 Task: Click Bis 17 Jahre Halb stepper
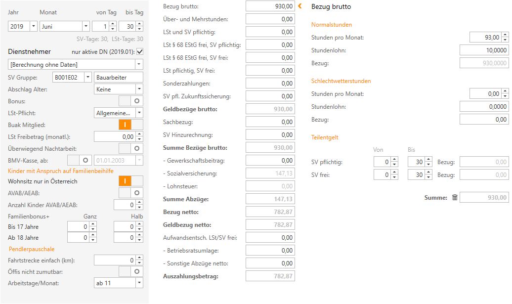(x=139, y=226)
